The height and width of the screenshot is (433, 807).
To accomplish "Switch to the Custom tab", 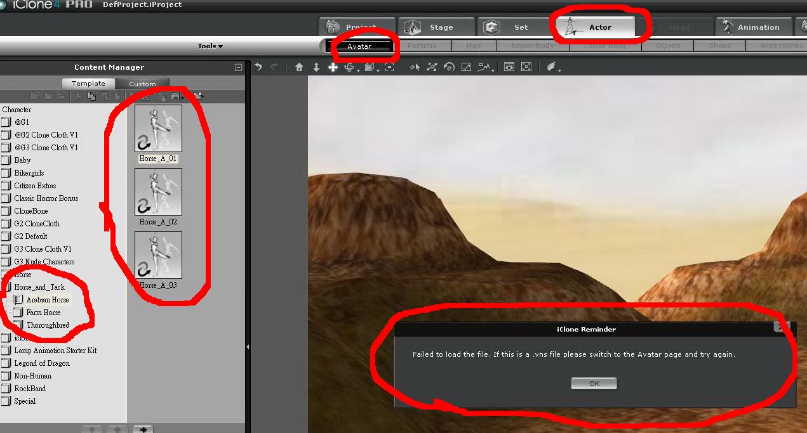I will pos(142,84).
